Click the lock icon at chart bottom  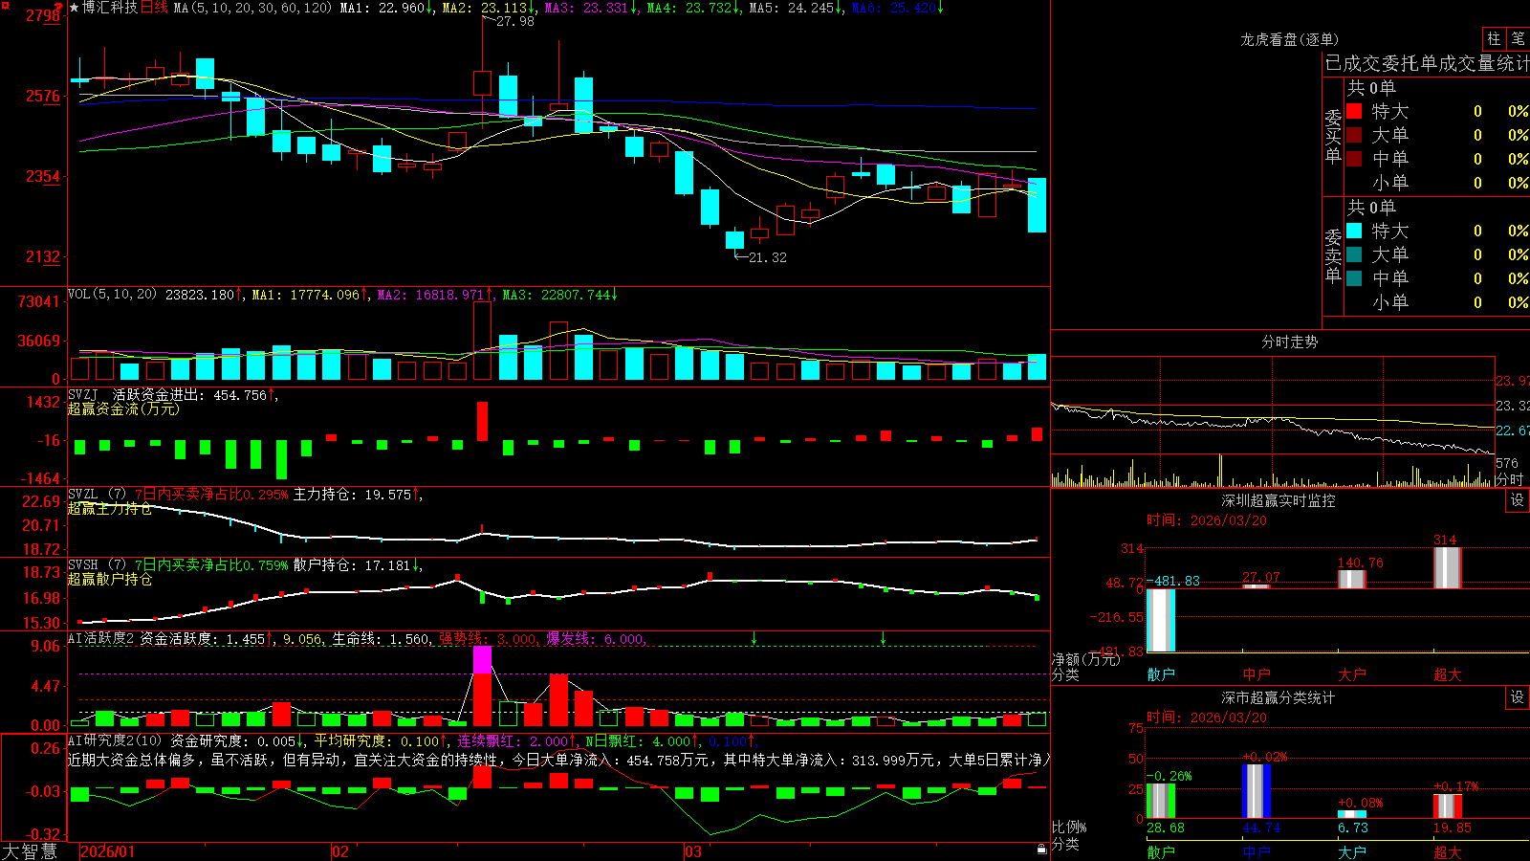1042,850
